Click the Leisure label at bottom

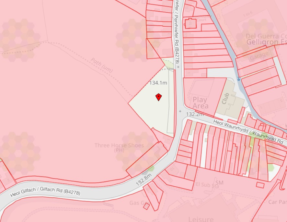coord(201,219)
